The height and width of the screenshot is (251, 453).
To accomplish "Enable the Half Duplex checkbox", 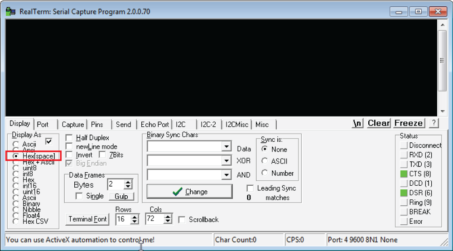I will coord(69,138).
